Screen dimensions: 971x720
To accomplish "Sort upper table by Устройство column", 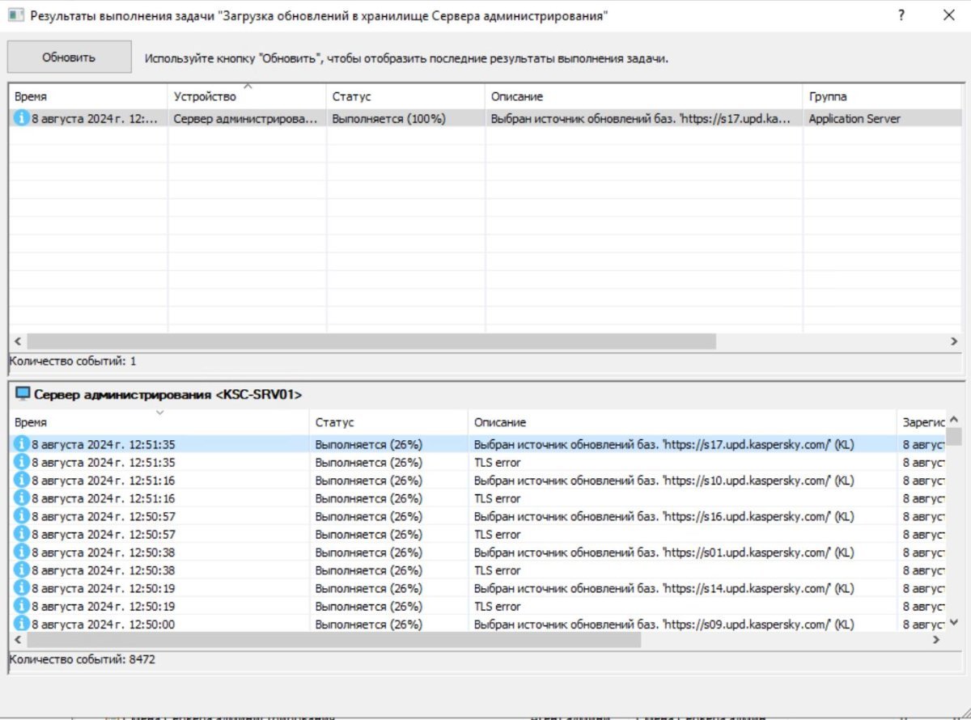I will click(246, 96).
